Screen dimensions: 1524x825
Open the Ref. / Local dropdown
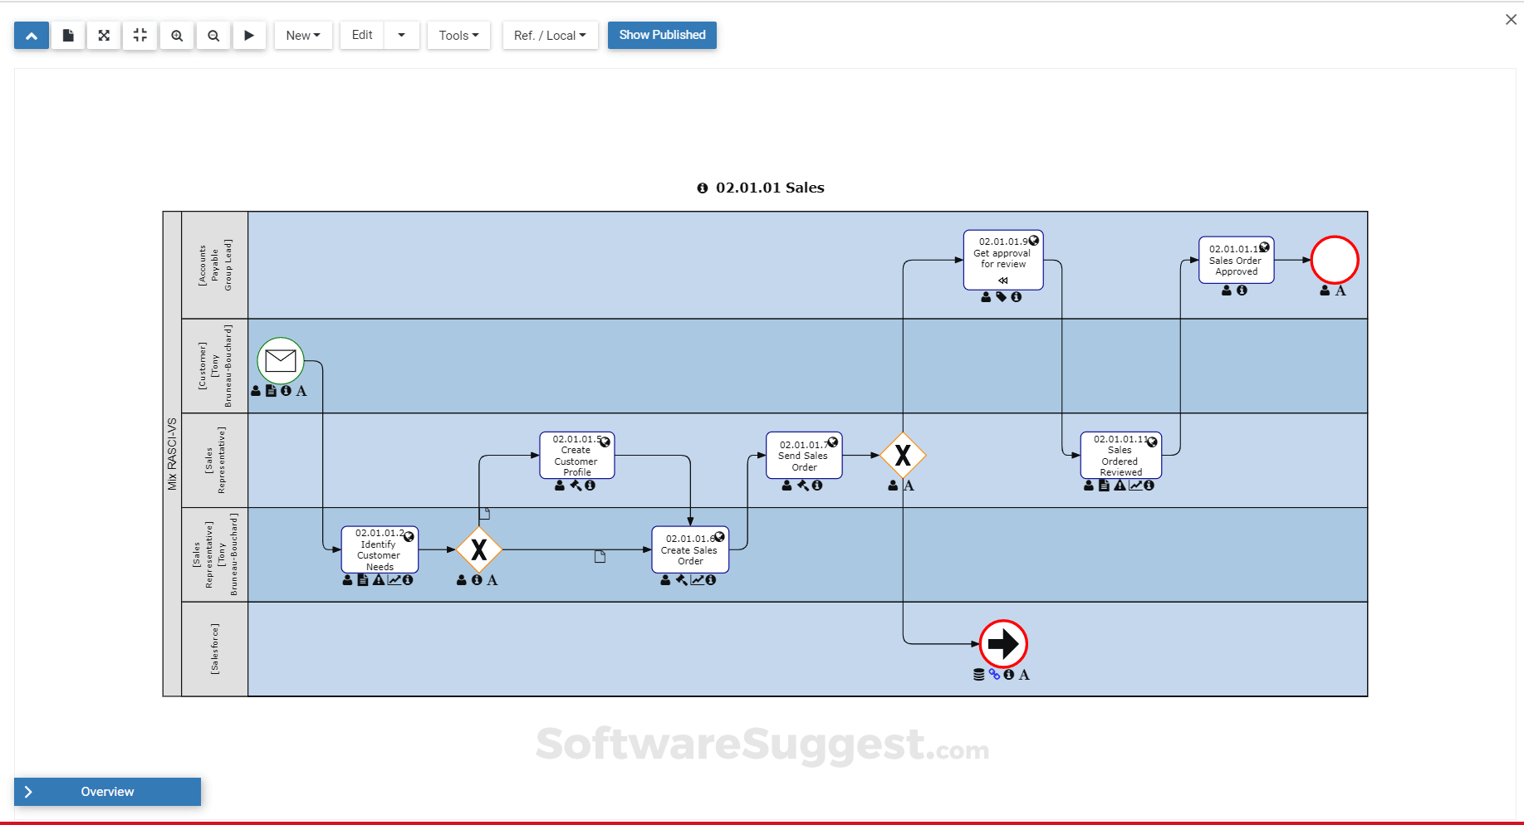pos(550,35)
